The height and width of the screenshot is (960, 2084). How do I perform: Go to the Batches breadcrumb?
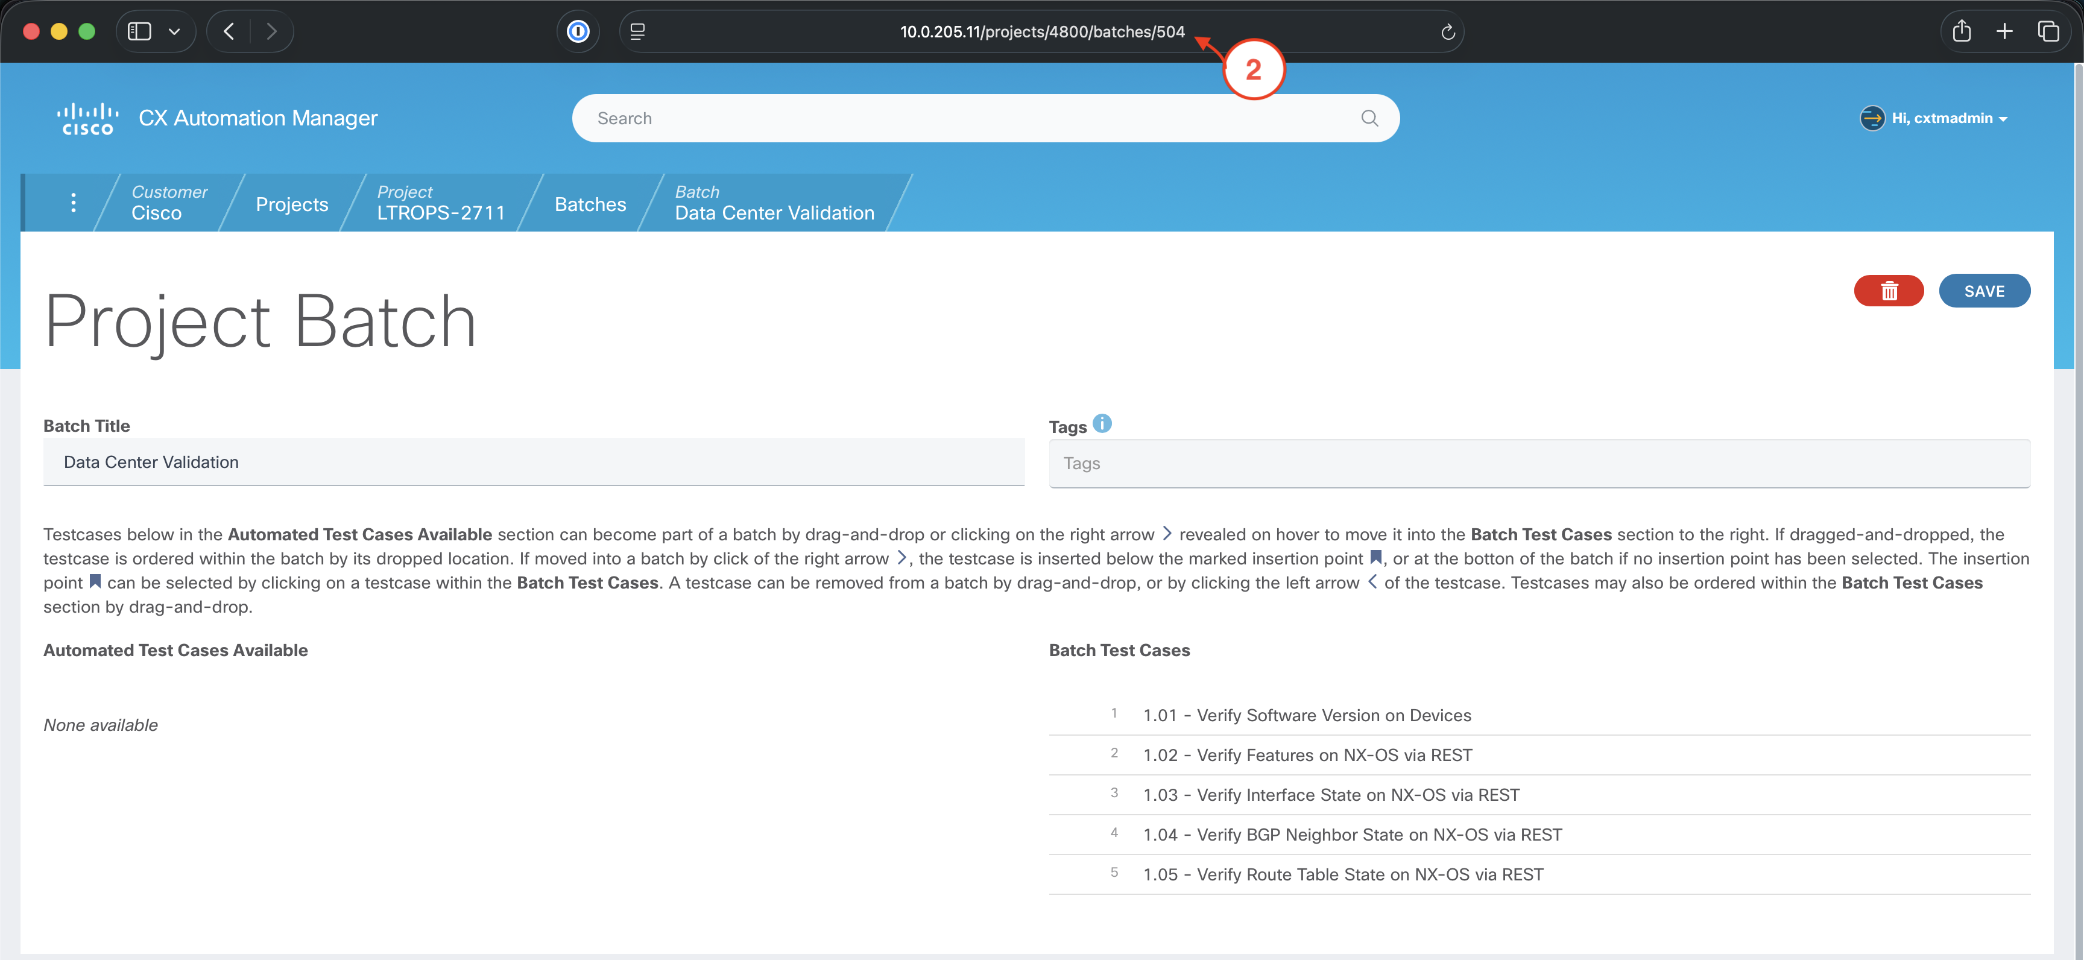(590, 204)
